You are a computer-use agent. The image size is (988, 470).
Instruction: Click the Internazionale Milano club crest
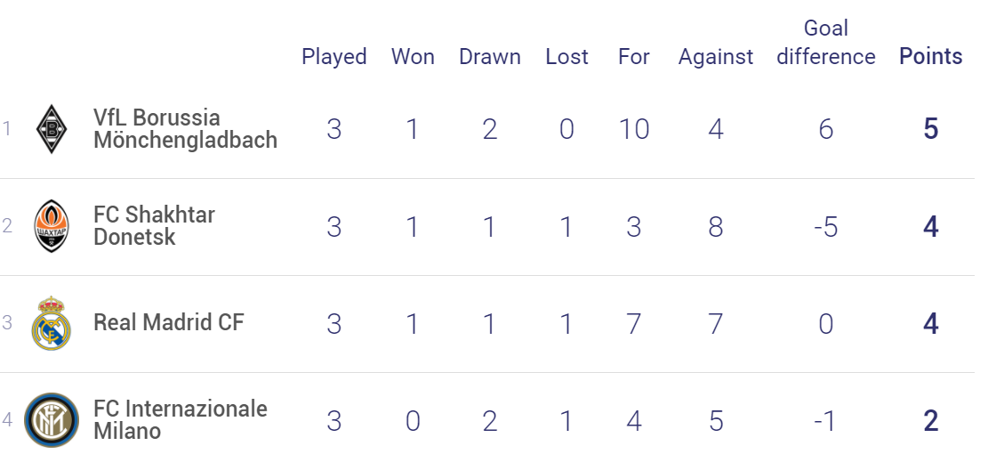point(52,420)
